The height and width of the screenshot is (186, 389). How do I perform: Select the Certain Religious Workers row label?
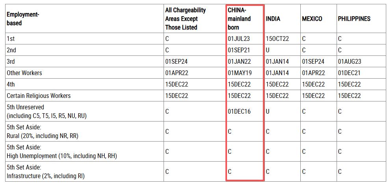[x=39, y=96]
